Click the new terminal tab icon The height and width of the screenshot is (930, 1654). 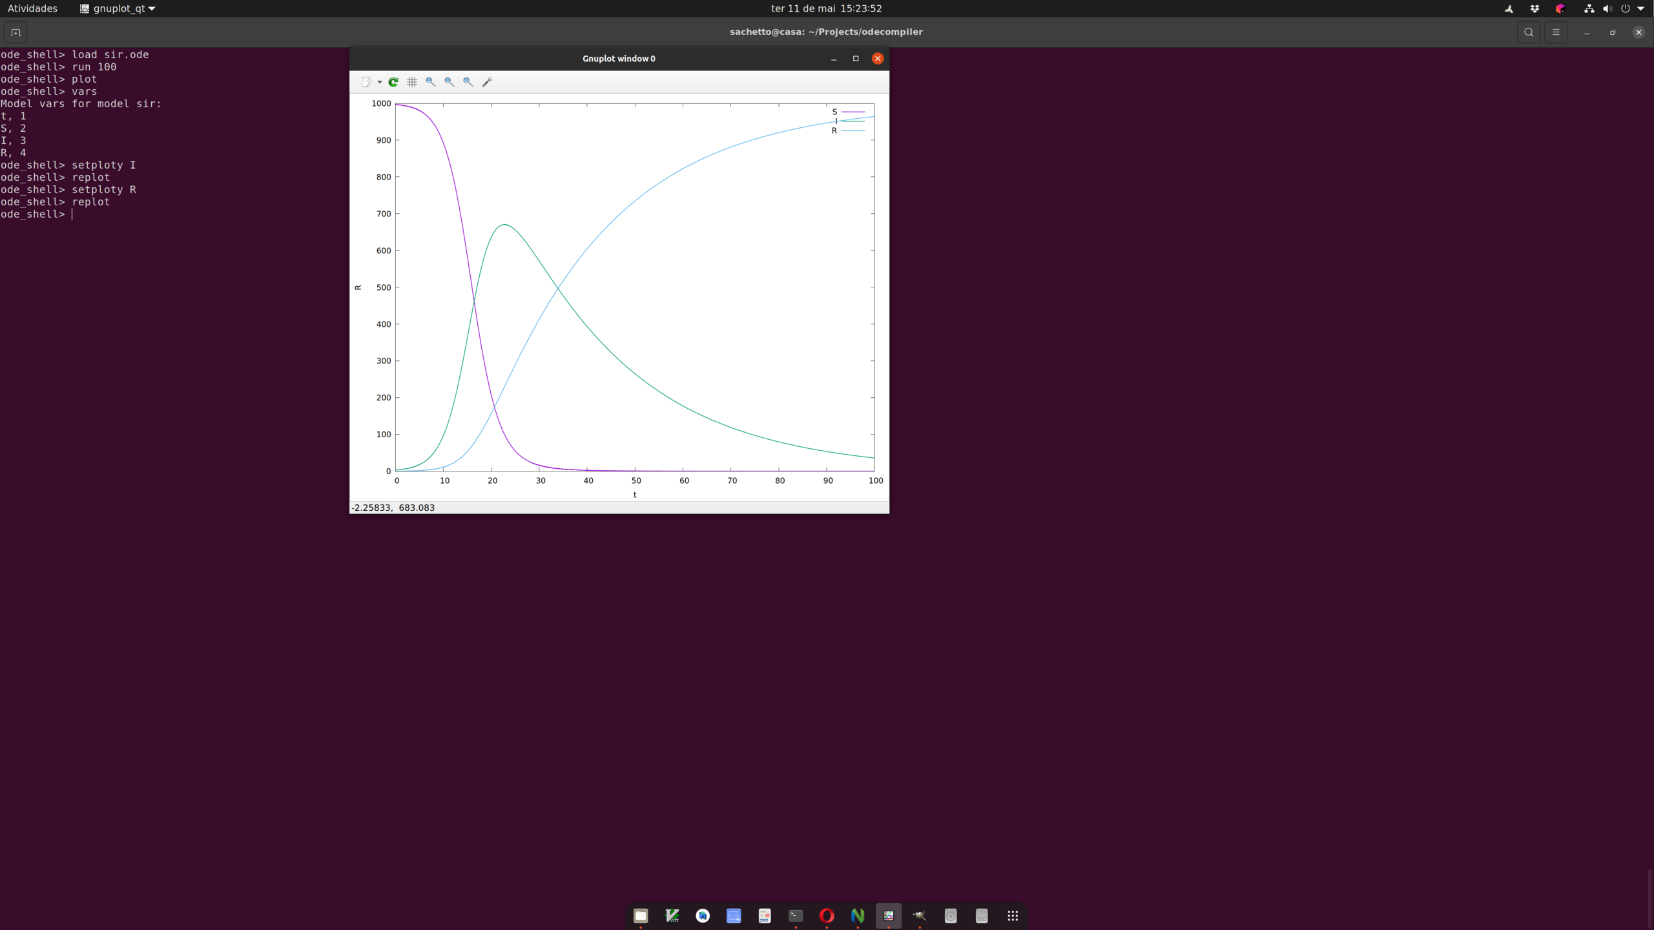pyautogui.click(x=16, y=32)
